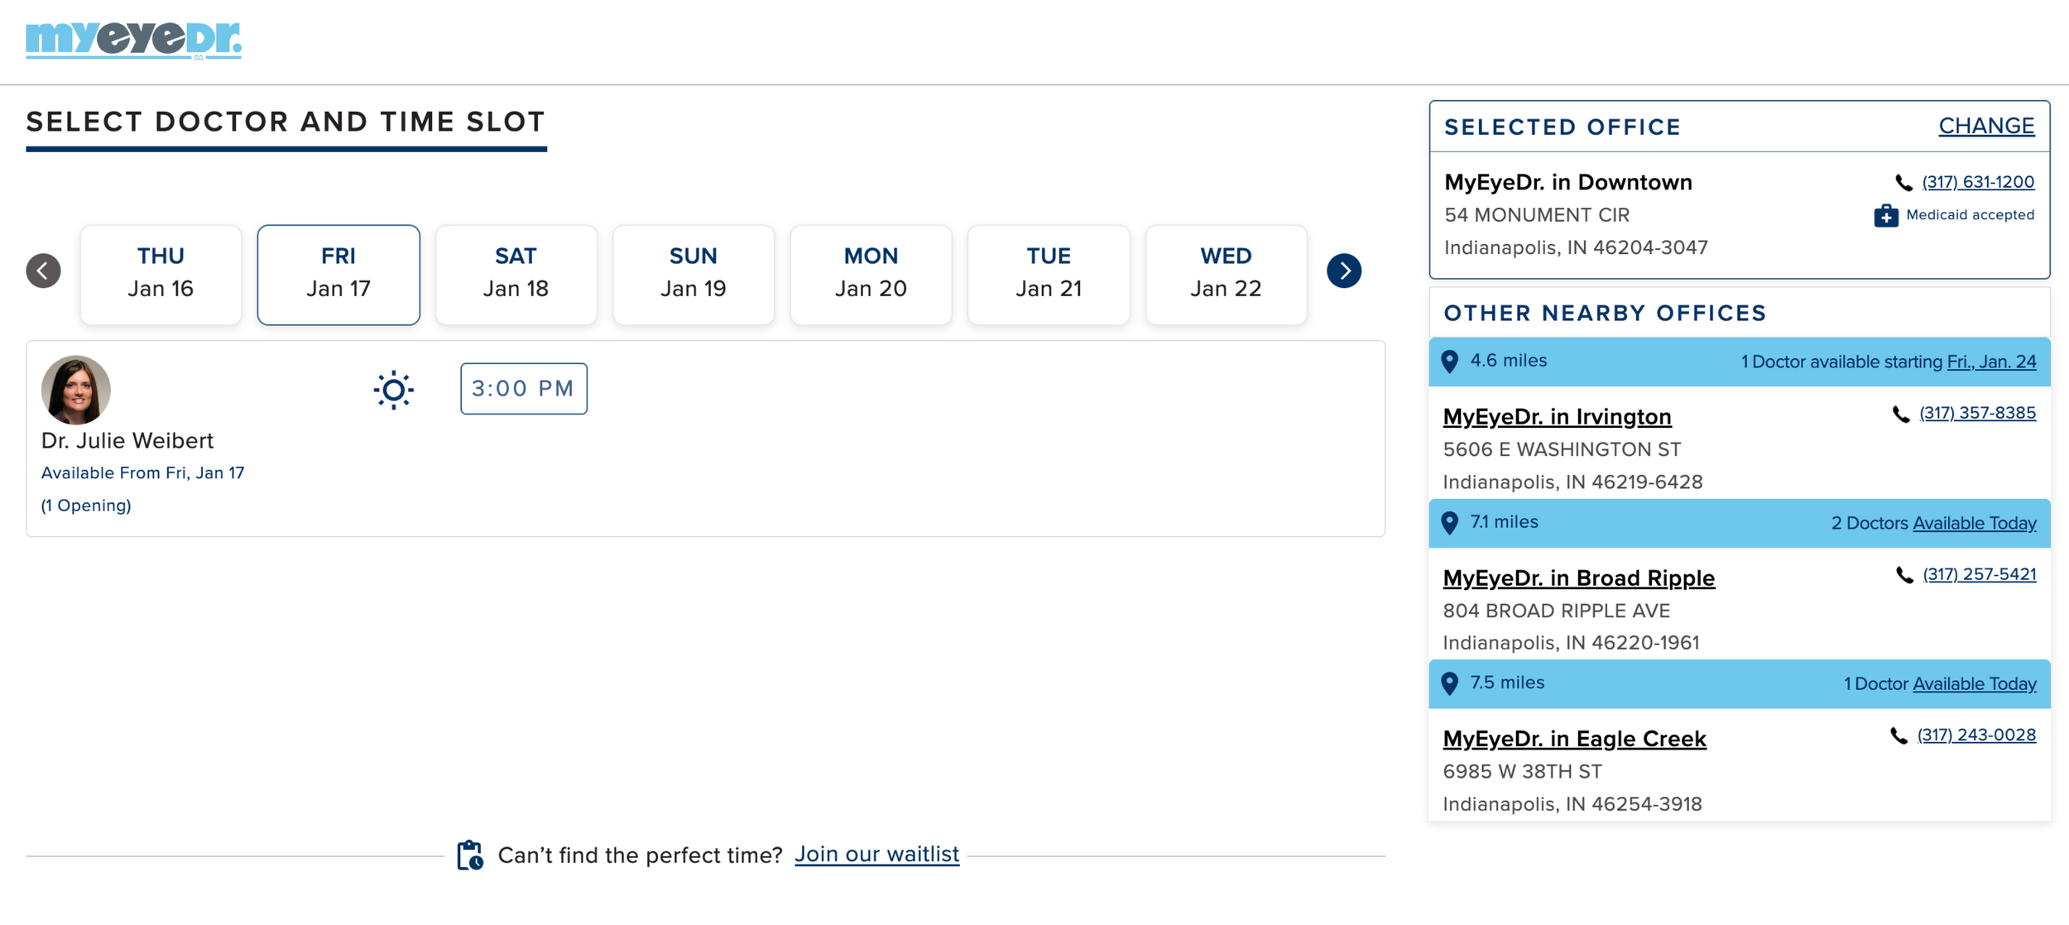The image size is (2069, 925).
Task: Advance to next week of dates
Action: click(1343, 271)
